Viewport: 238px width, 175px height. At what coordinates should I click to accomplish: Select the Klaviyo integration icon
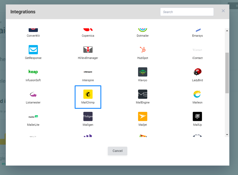142,72
